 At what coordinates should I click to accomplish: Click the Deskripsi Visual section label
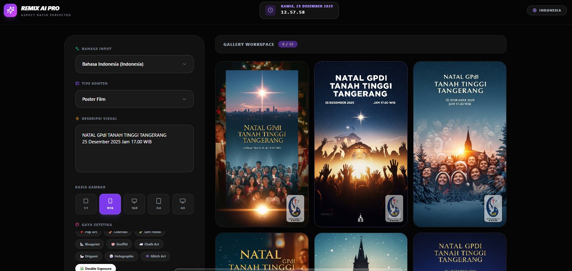[x=99, y=119]
